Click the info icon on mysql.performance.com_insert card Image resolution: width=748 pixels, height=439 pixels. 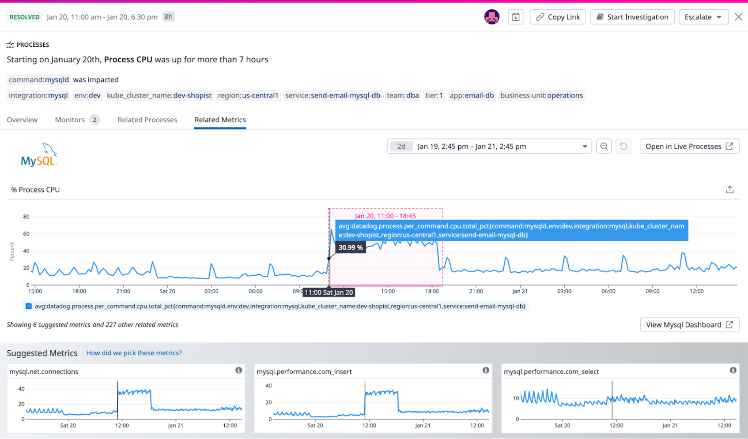pos(486,371)
